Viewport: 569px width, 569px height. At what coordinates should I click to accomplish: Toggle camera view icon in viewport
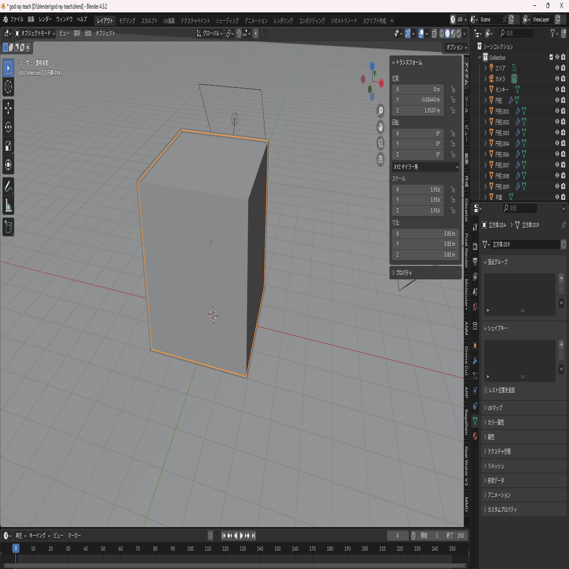tap(380, 143)
